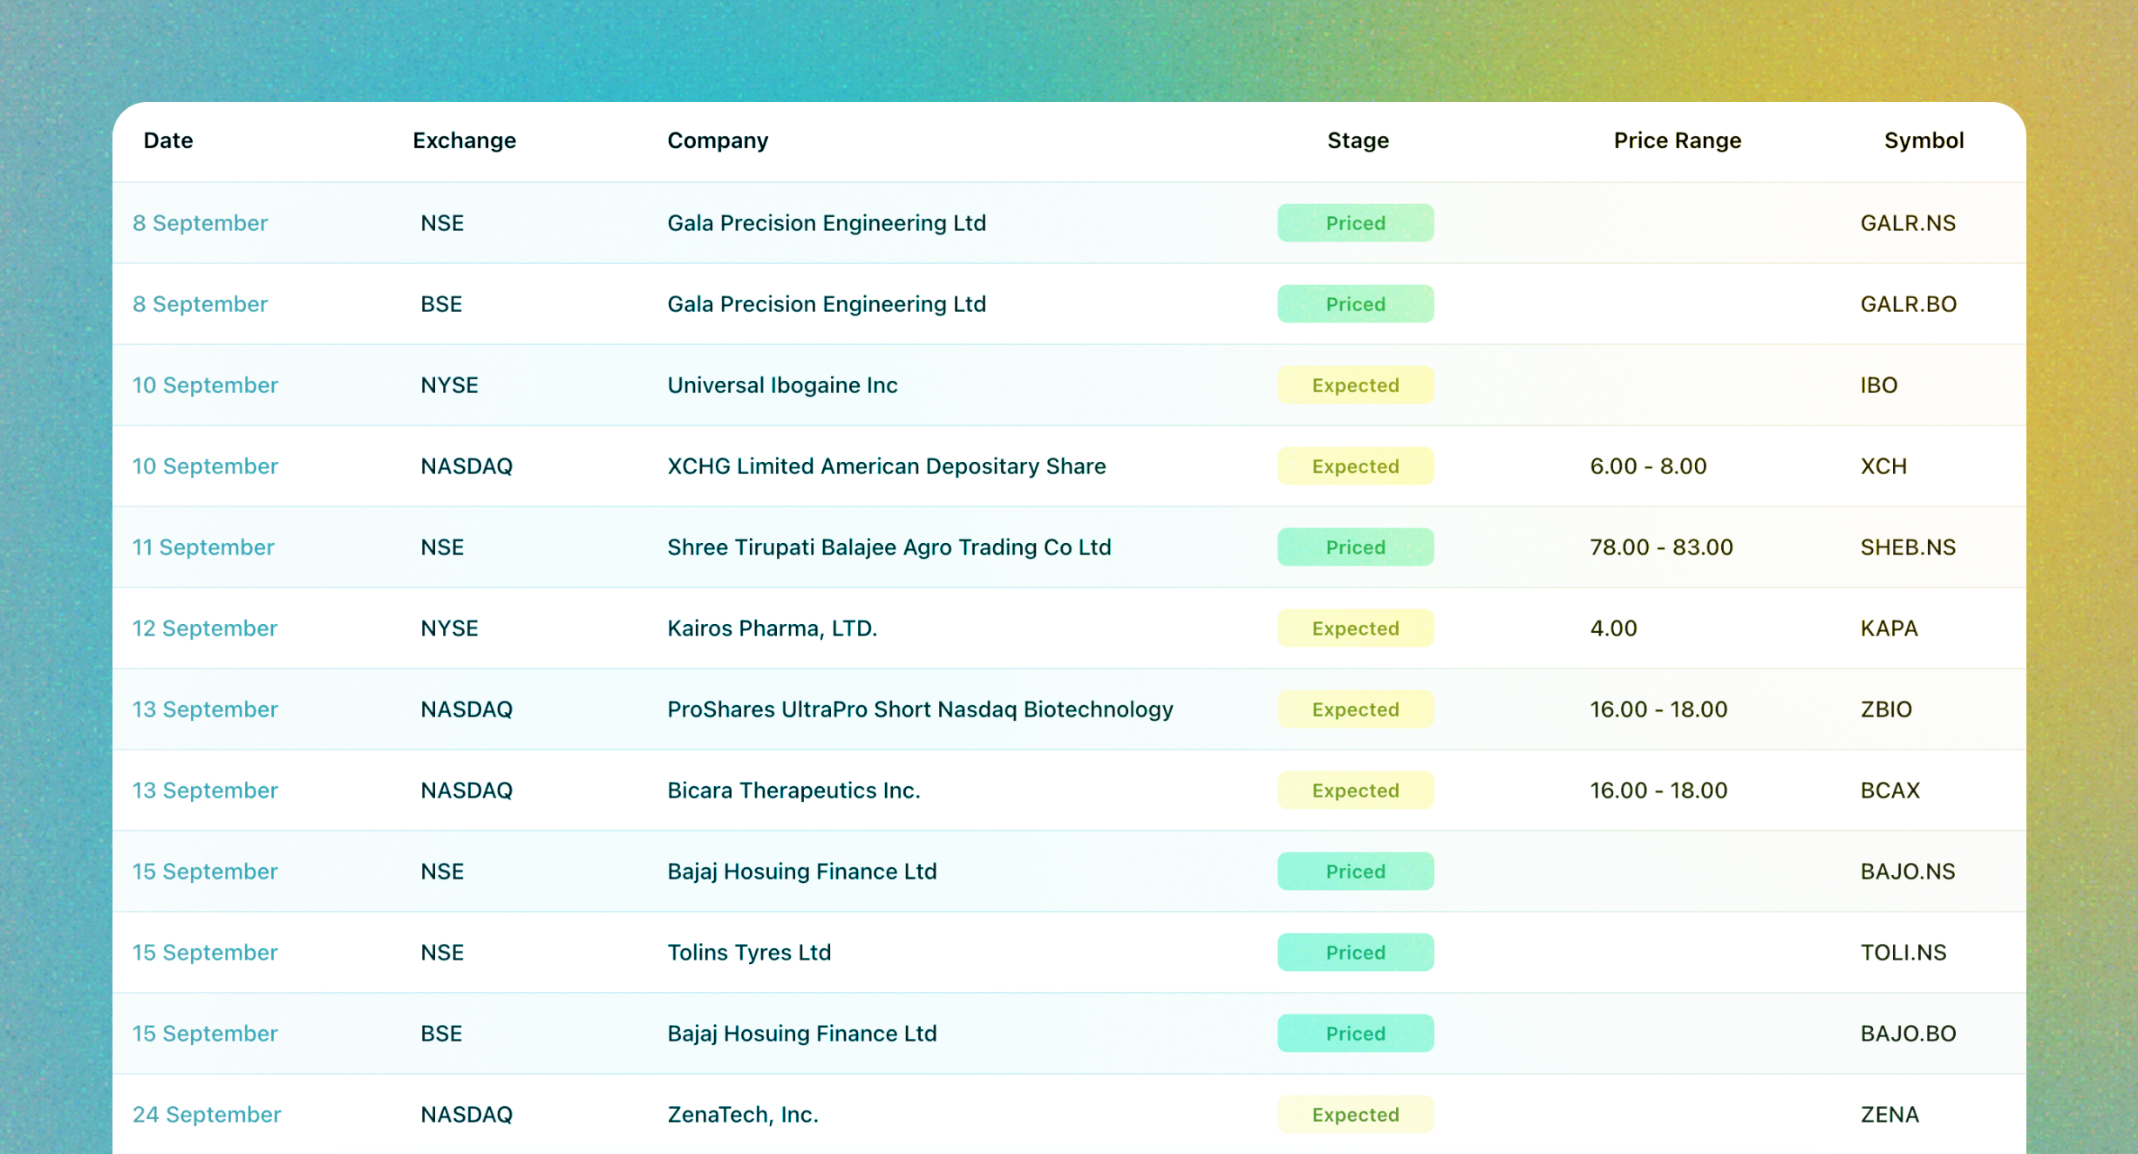The image size is (2138, 1154).
Task: Open Shree Tirupati Balajee Agro Trading Co Ltd
Action: [x=889, y=547]
